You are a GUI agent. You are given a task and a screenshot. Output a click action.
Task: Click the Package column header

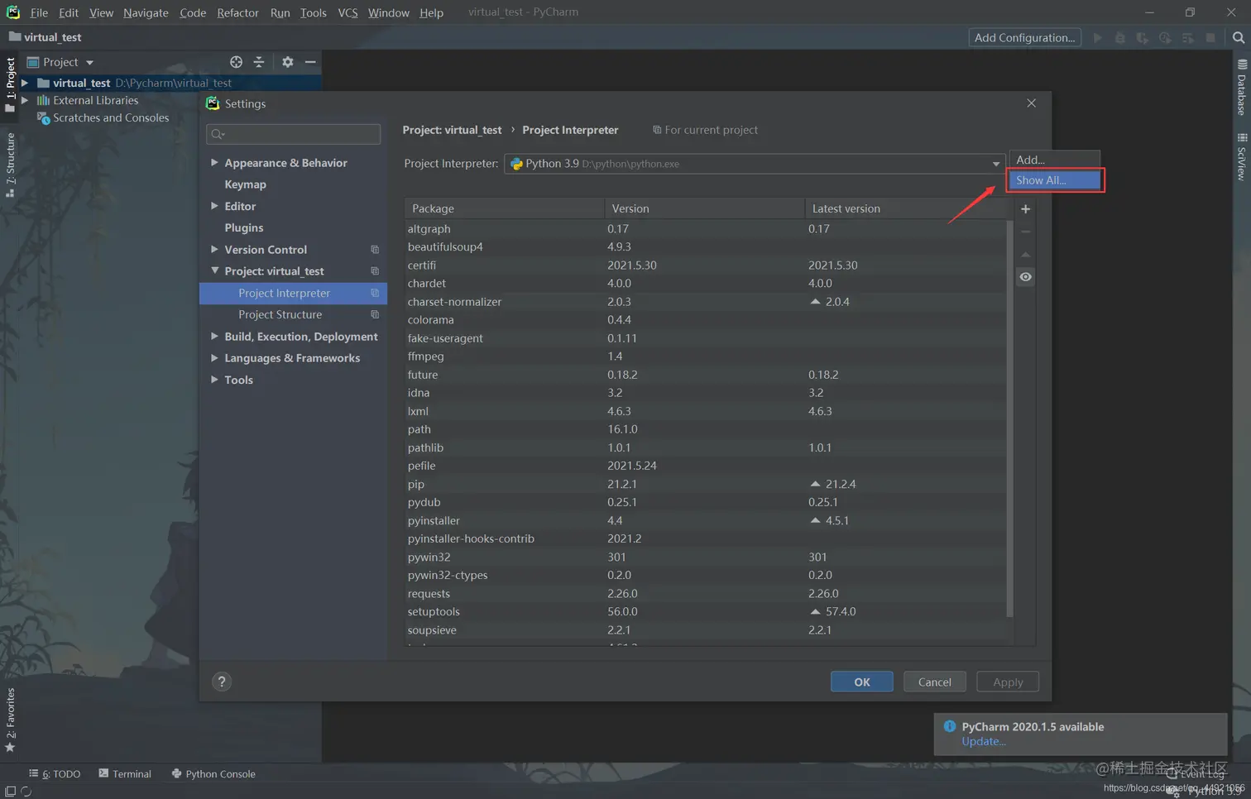click(504, 208)
